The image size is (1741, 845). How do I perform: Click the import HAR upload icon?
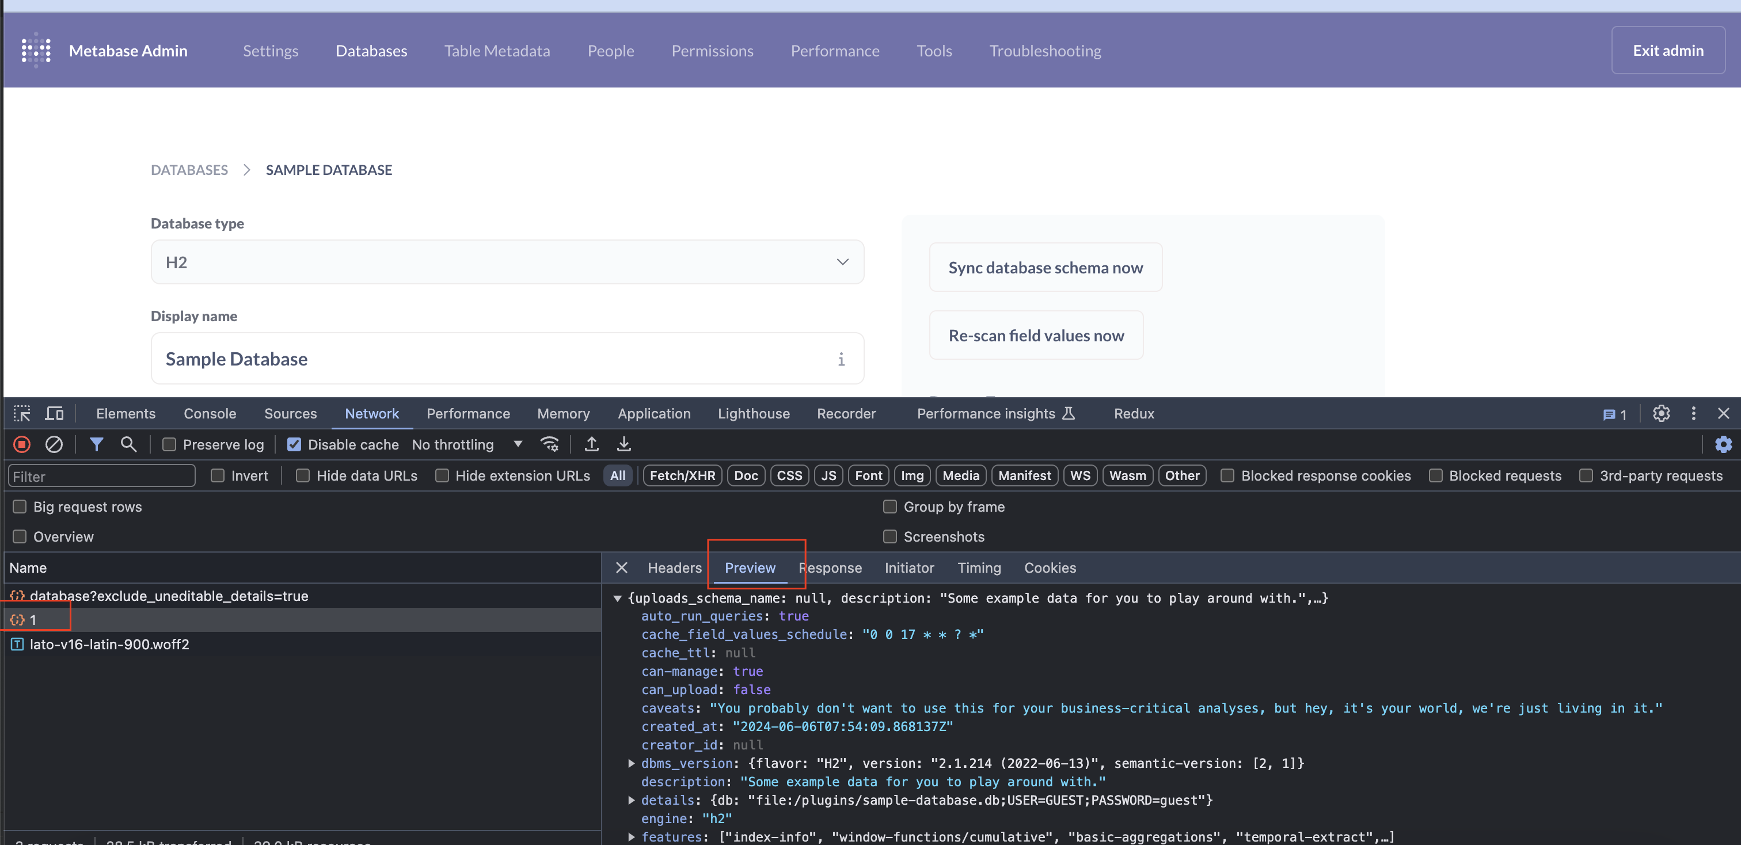click(591, 444)
